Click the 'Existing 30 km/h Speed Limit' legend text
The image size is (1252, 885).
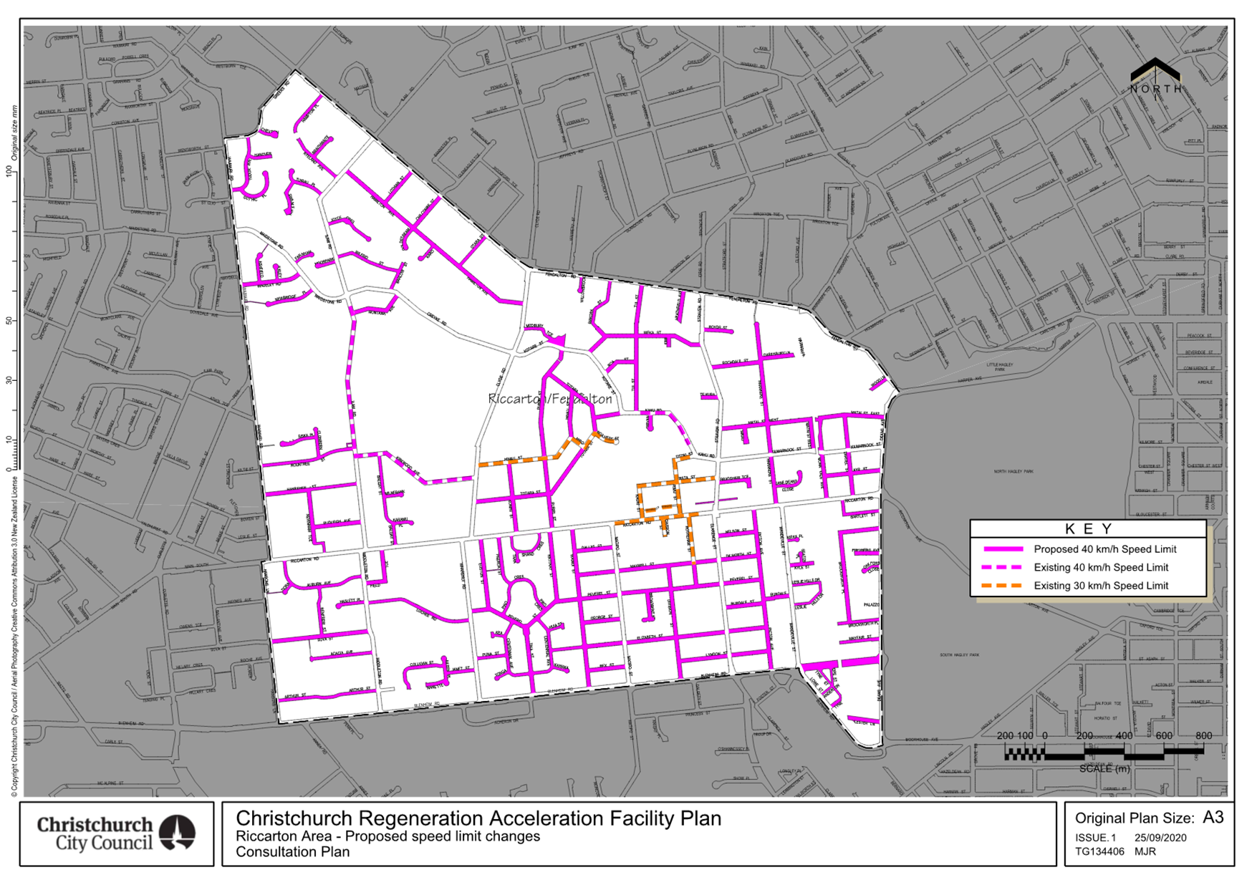click(x=1100, y=586)
